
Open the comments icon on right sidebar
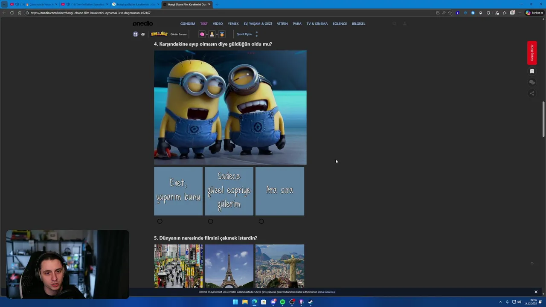(532, 82)
